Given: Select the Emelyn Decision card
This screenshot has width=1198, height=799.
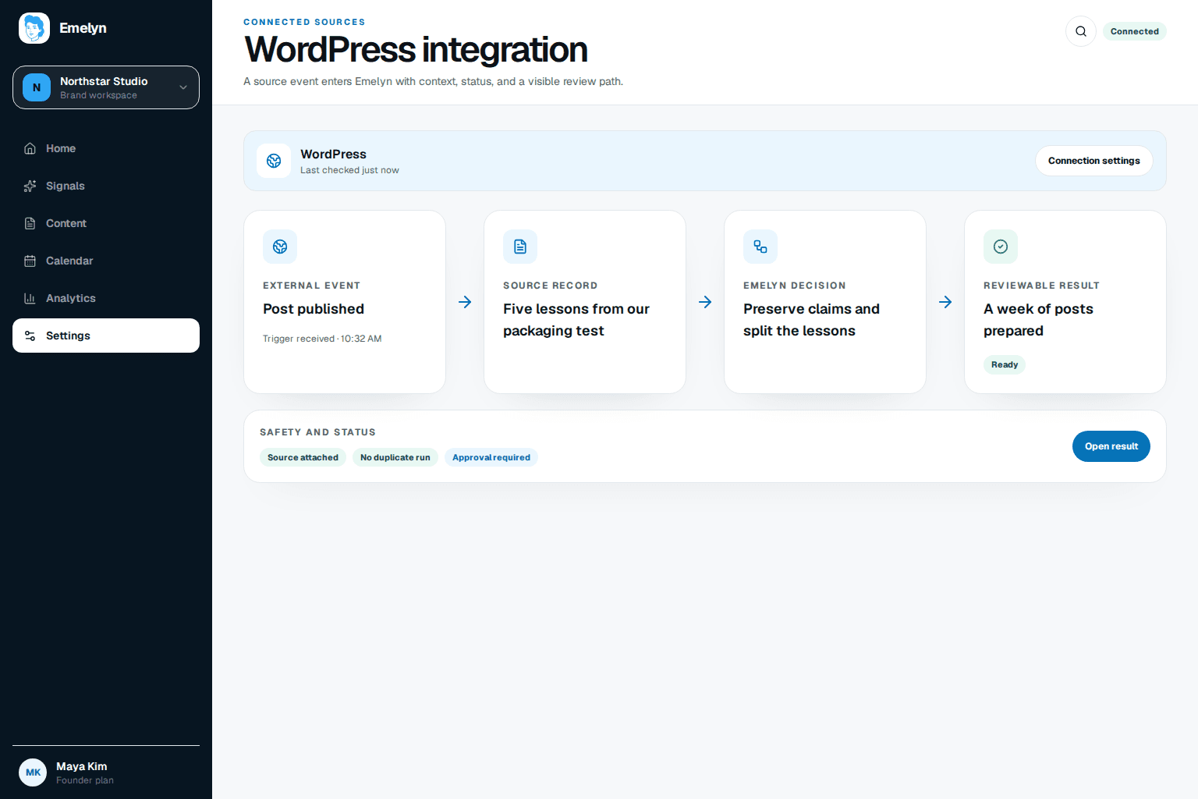Looking at the screenshot, I should coord(825,302).
